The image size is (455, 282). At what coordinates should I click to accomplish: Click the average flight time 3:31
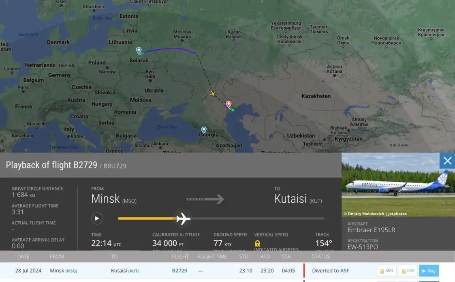pos(17,212)
